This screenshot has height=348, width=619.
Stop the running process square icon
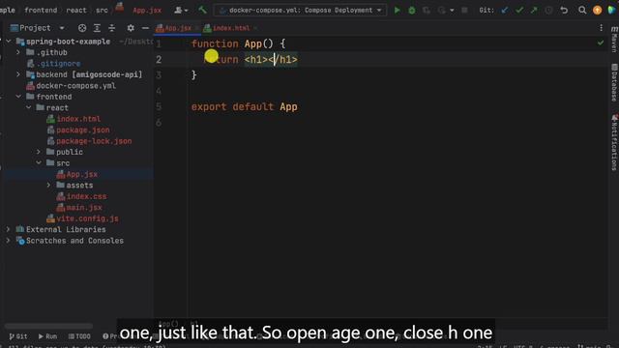click(464, 11)
